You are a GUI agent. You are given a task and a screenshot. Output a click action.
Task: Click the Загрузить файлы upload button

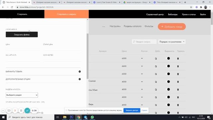(x=22, y=34)
